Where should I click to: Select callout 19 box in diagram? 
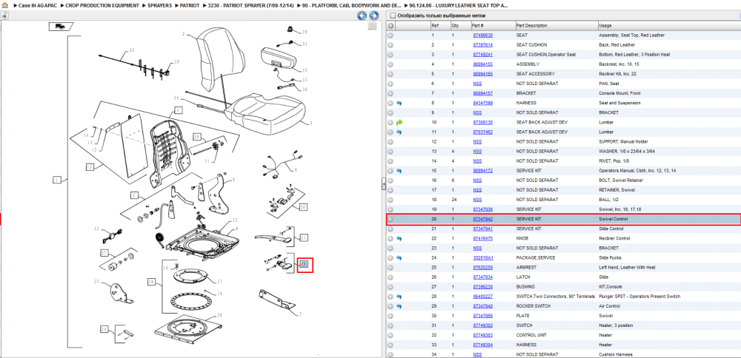click(151, 282)
